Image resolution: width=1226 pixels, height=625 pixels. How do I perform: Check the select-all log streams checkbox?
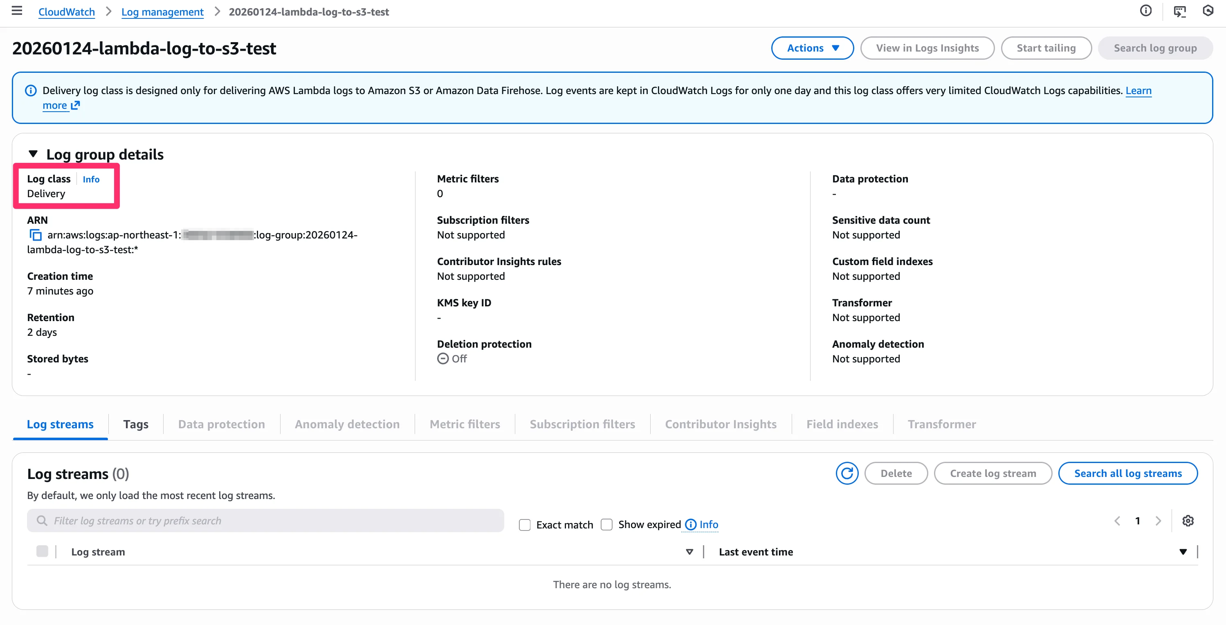tap(42, 551)
